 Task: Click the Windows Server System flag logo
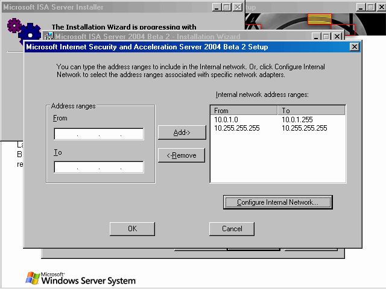point(34,278)
